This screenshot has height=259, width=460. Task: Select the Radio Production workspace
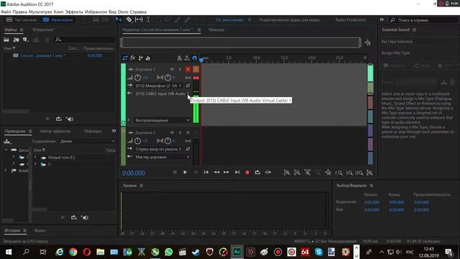[351, 19]
